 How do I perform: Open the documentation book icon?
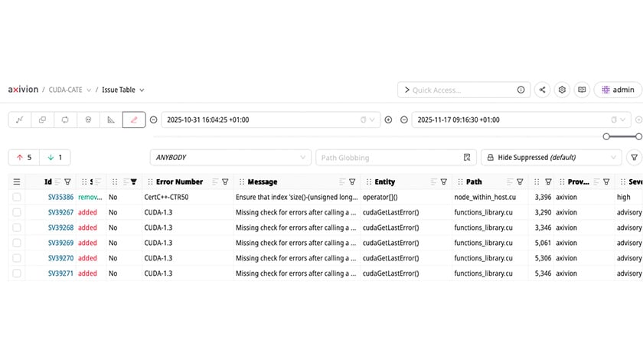pos(582,90)
